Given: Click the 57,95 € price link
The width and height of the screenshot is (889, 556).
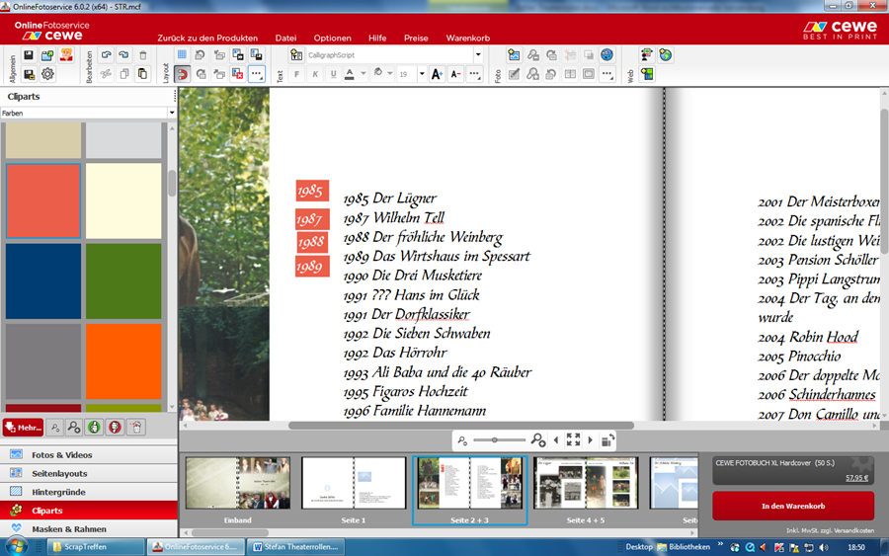Looking at the screenshot, I should [x=856, y=478].
